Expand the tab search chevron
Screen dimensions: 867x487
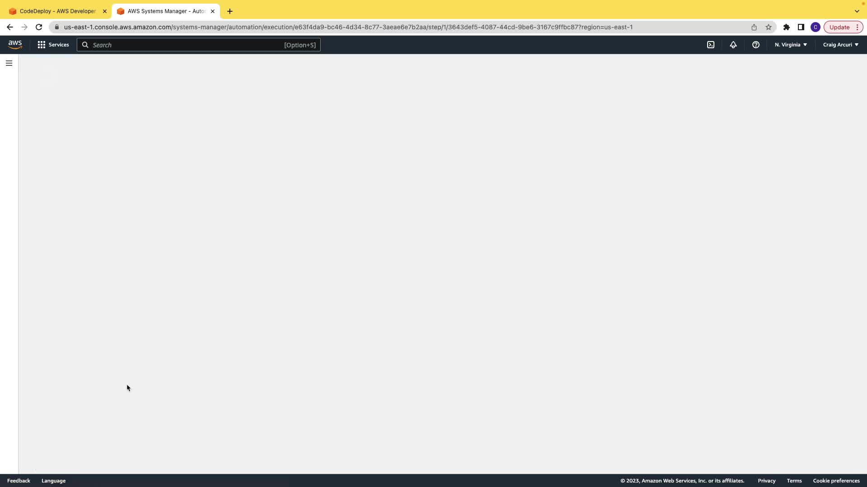point(857,11)
